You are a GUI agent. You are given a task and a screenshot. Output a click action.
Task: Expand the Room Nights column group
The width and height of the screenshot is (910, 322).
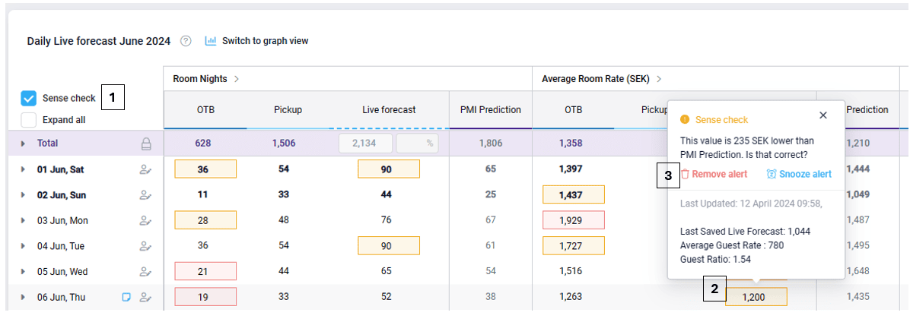tap(237, 78)
